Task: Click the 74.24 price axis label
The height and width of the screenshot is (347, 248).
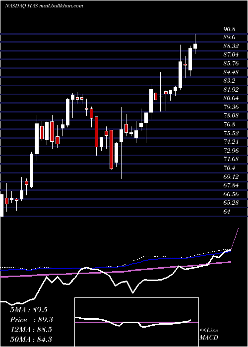Action: coord(231,142)
